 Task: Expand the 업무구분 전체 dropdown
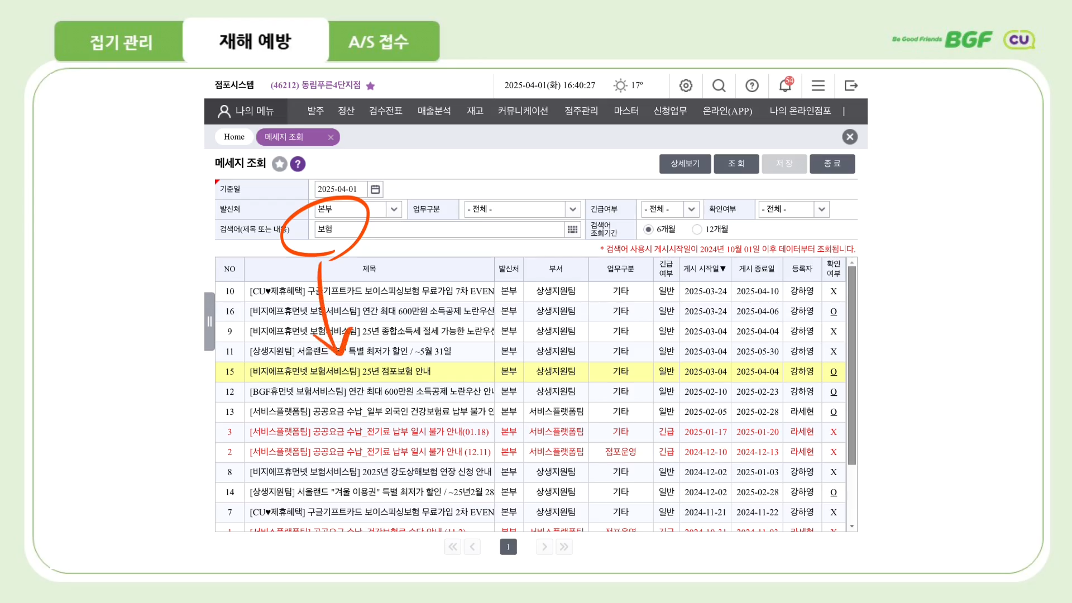point(572,209)
